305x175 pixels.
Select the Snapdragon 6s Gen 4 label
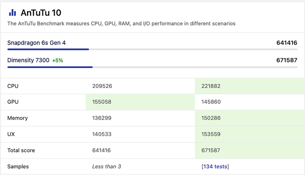click(x=36, y=43)
